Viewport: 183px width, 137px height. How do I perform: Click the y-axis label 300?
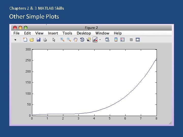coord(28,49)
